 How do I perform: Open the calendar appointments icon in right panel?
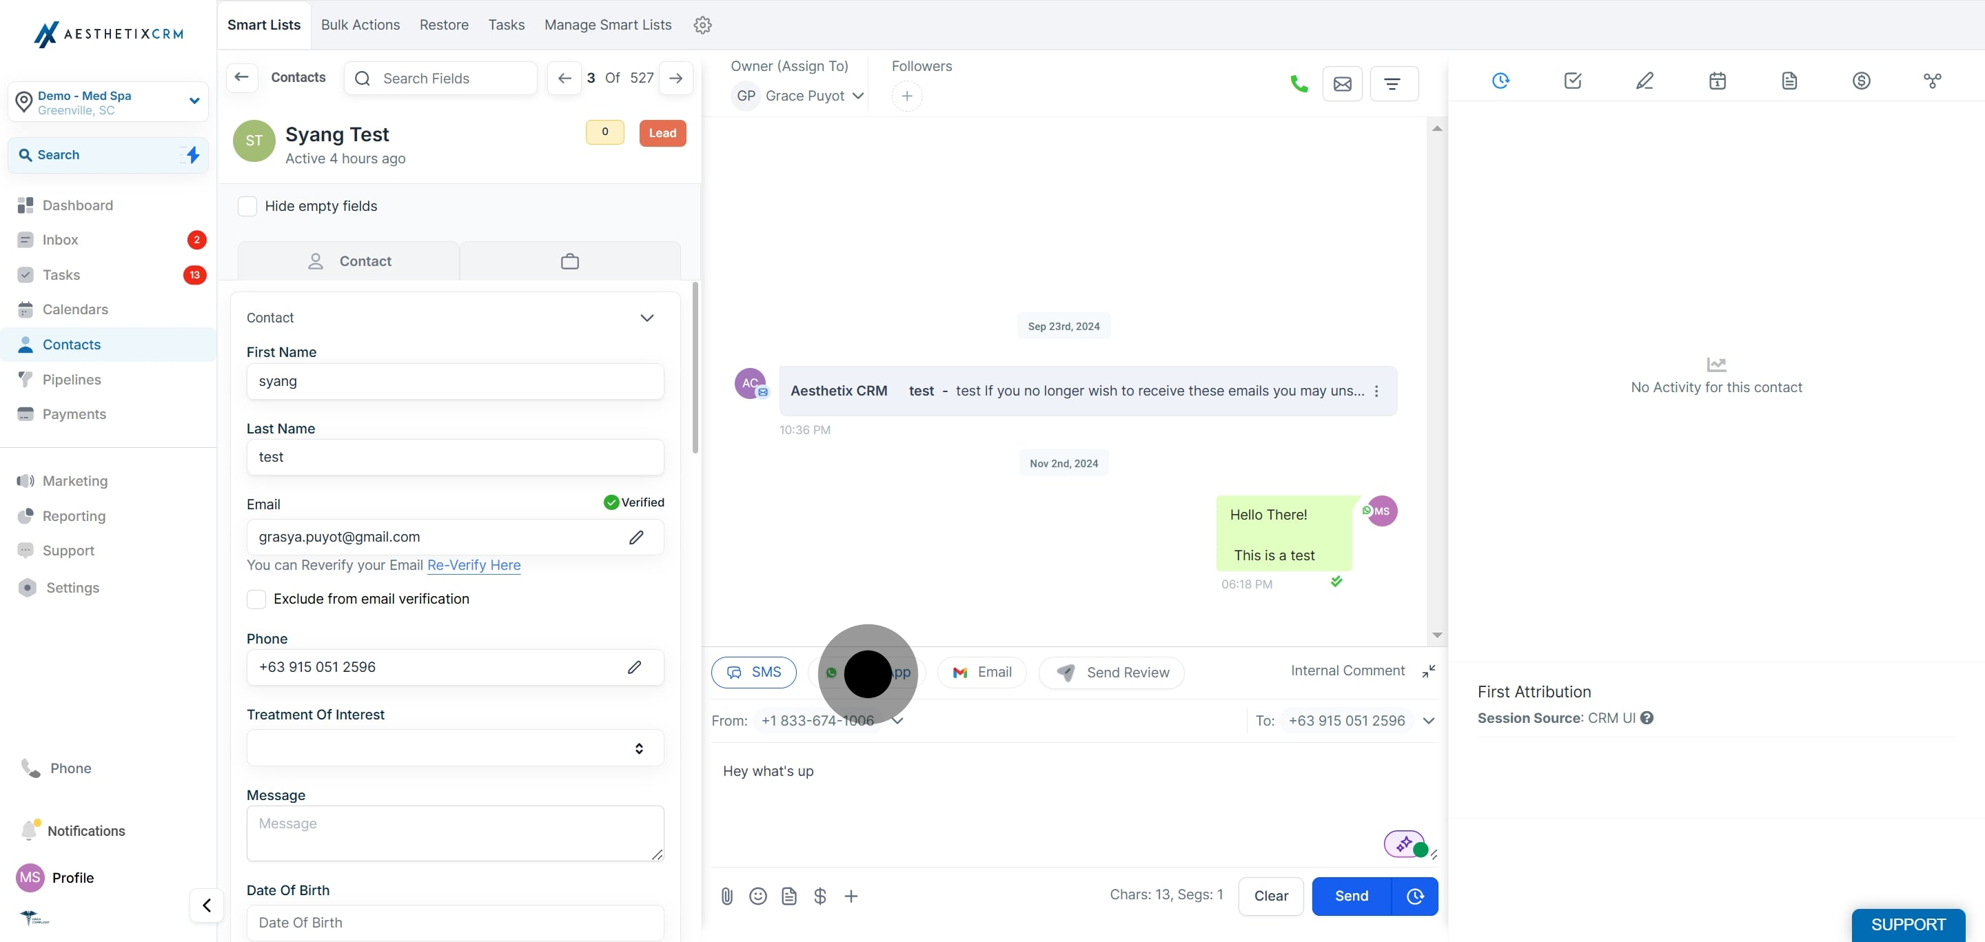coord(1717,81)
